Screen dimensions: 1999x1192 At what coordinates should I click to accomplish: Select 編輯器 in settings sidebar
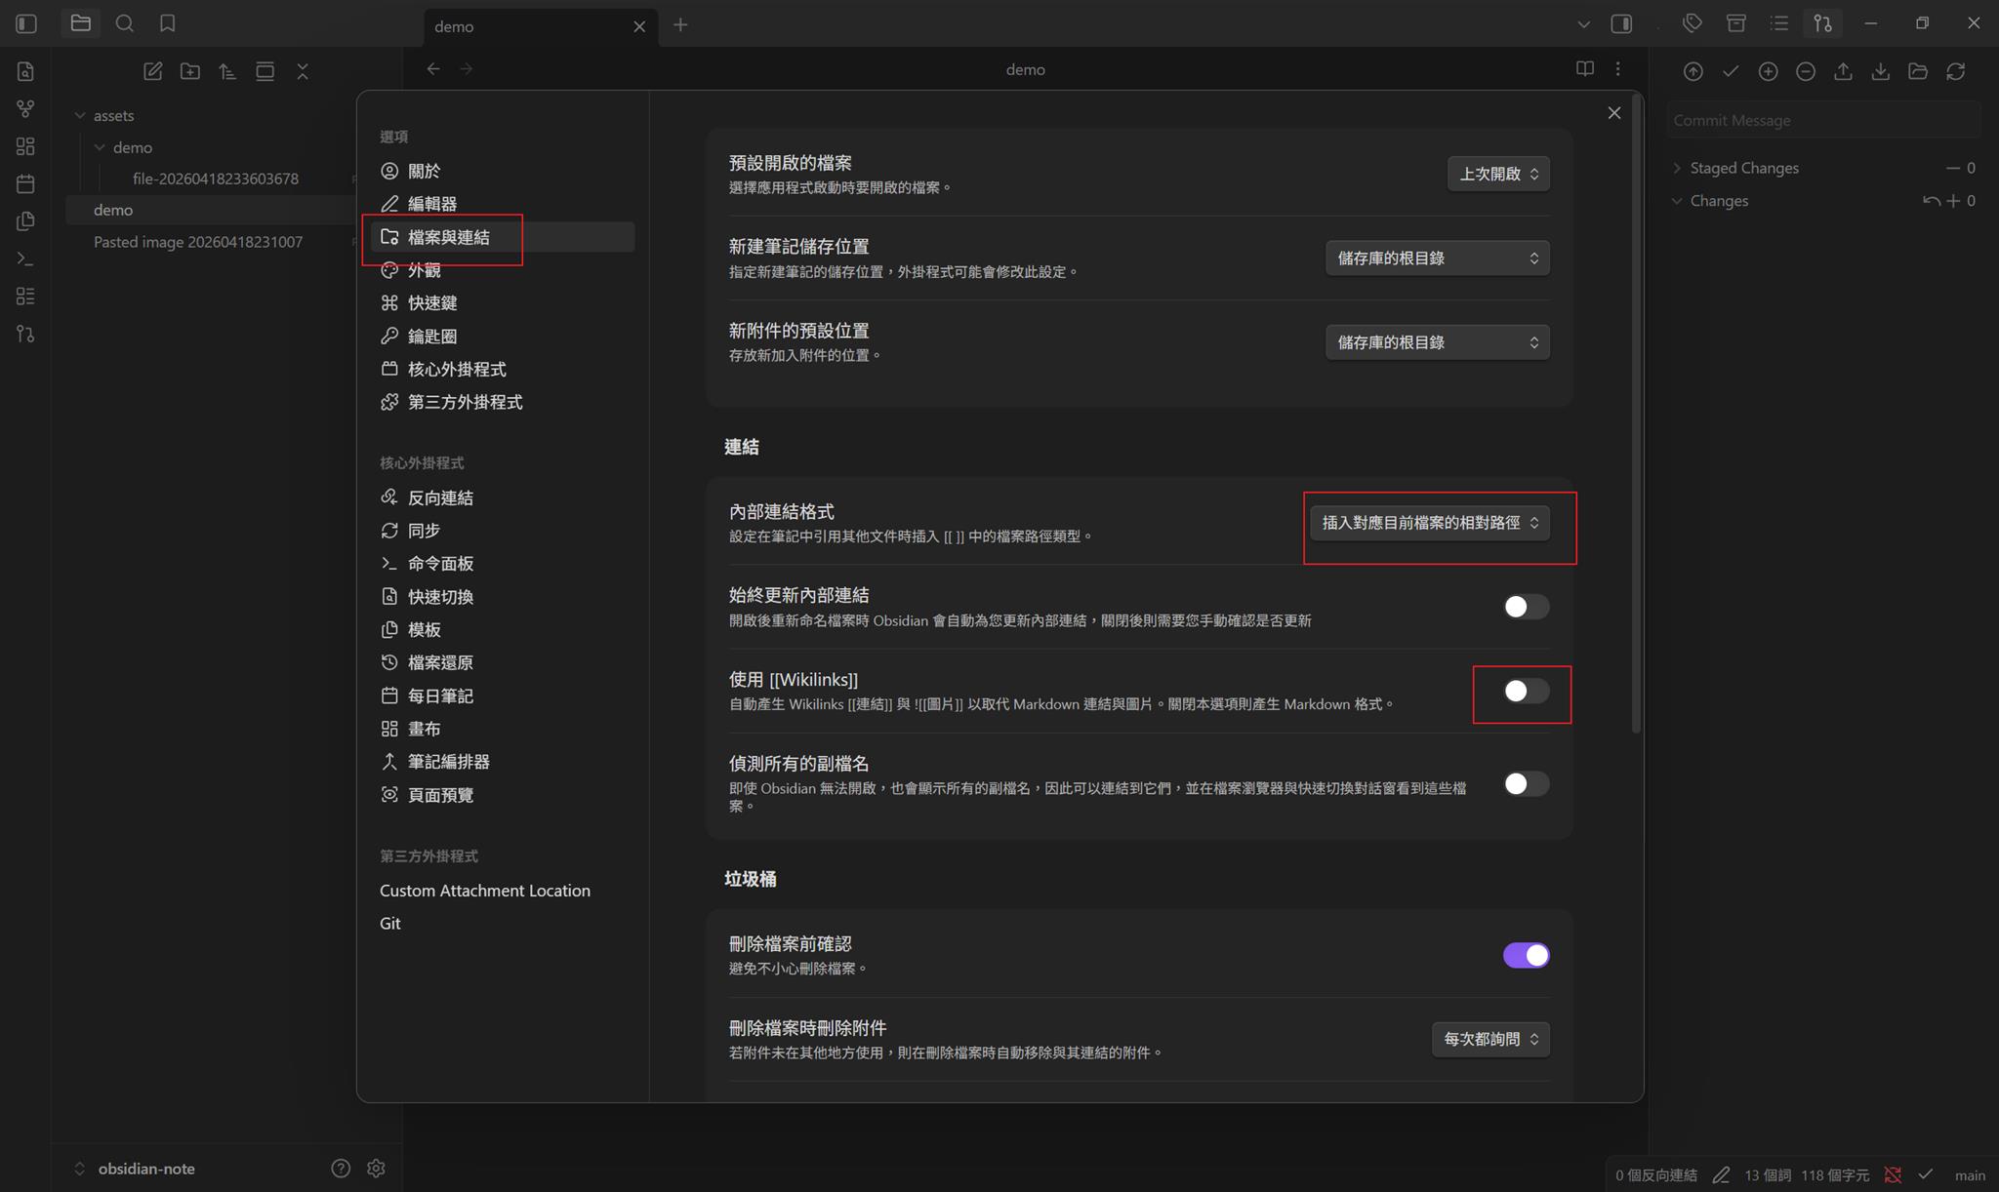432,204
